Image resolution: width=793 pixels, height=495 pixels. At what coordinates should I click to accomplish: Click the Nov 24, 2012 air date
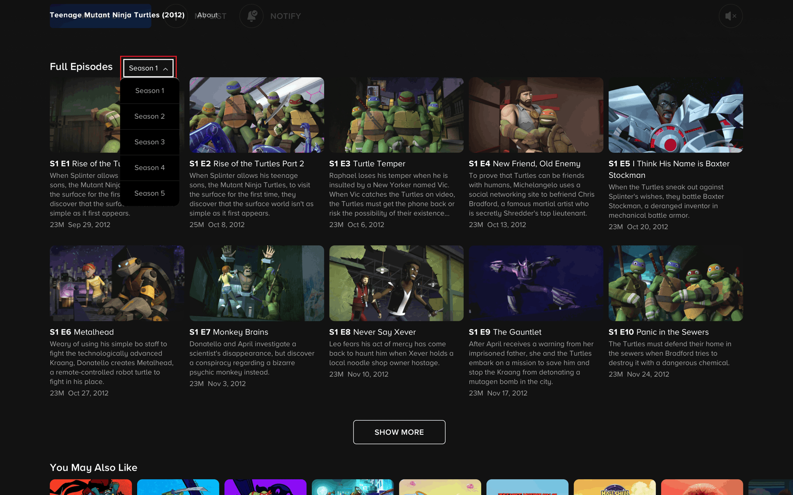(648, 375)
